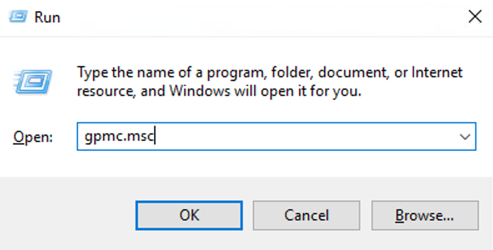Click the small Run icon in title bar
Screen dimensions: 493x250
click(18, 16)
